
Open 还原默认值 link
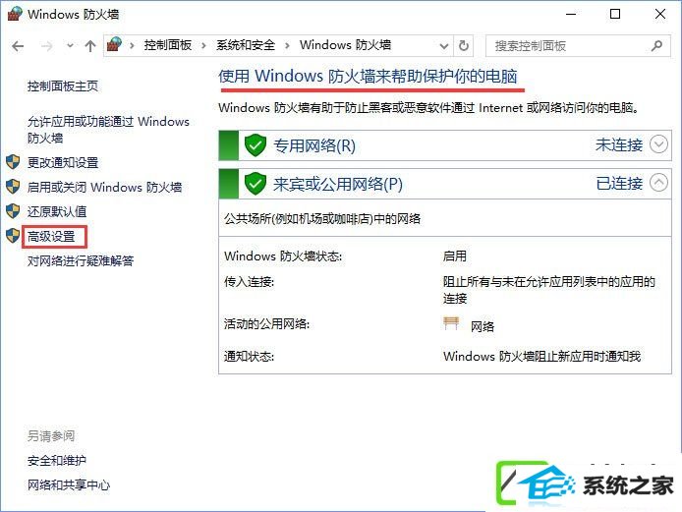click(57, 212)
